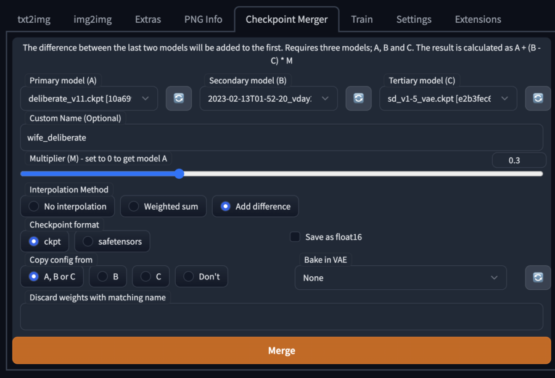Image resolution: width=555 pixels, height=378 pixels.
Task: Enable Save as float16 checkbox
Action: [x=295, y=237]
